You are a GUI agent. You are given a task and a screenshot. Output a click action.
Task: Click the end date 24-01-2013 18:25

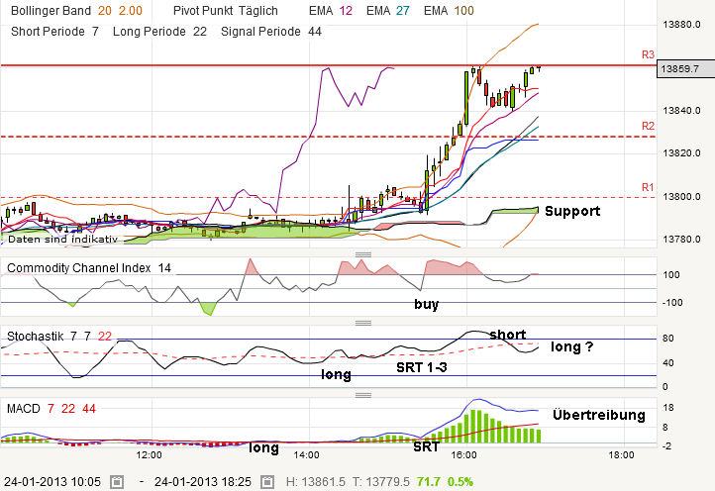click(x=203, y=481)
